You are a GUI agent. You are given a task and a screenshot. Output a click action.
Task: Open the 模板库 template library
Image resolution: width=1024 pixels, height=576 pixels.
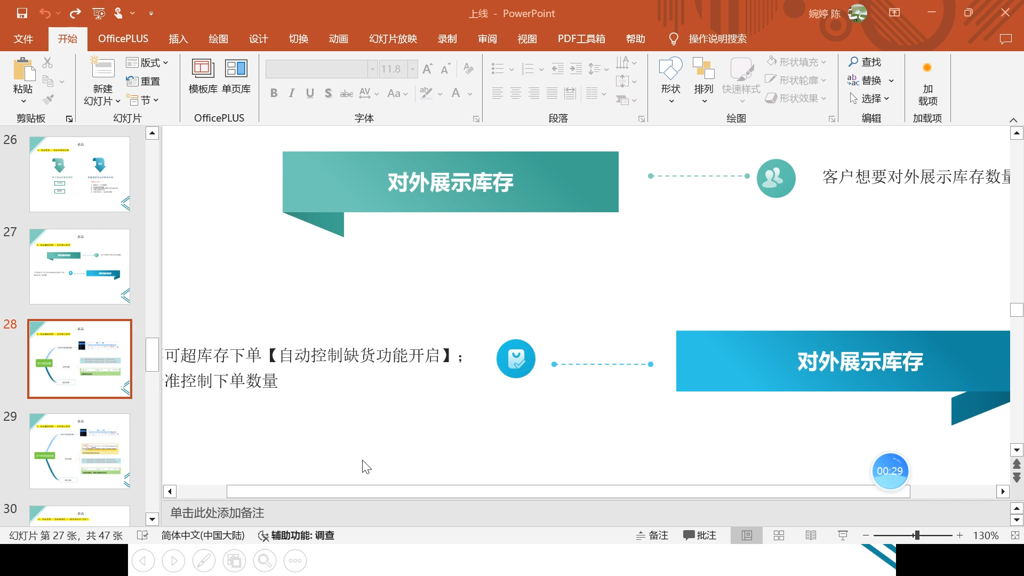tap(203, 69)
